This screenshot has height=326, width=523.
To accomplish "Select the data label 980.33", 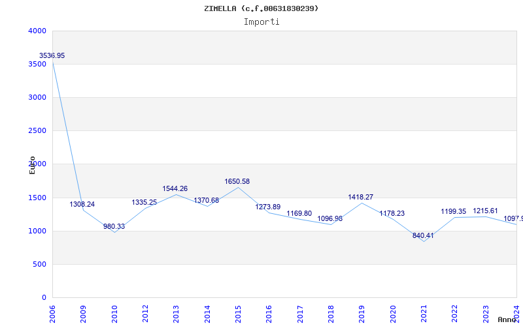I will 114,226.
